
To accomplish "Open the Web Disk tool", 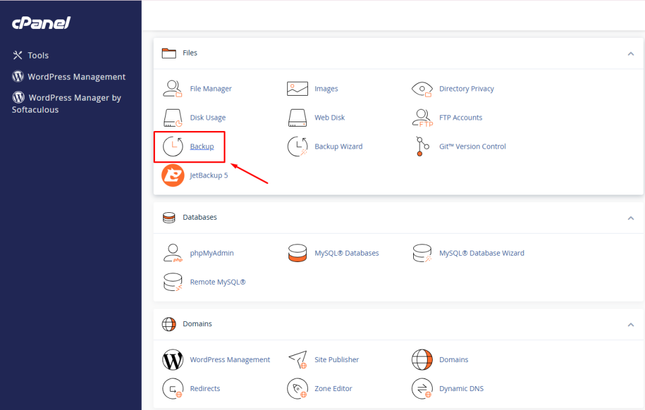I will [330, 117].
